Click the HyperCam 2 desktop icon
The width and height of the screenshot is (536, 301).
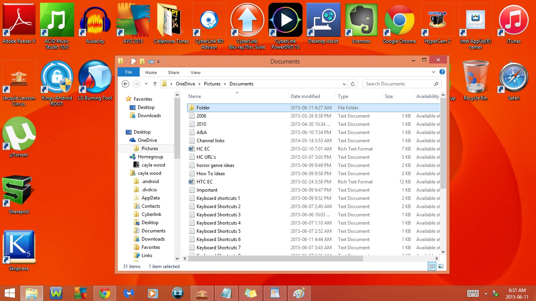[438, 24]
